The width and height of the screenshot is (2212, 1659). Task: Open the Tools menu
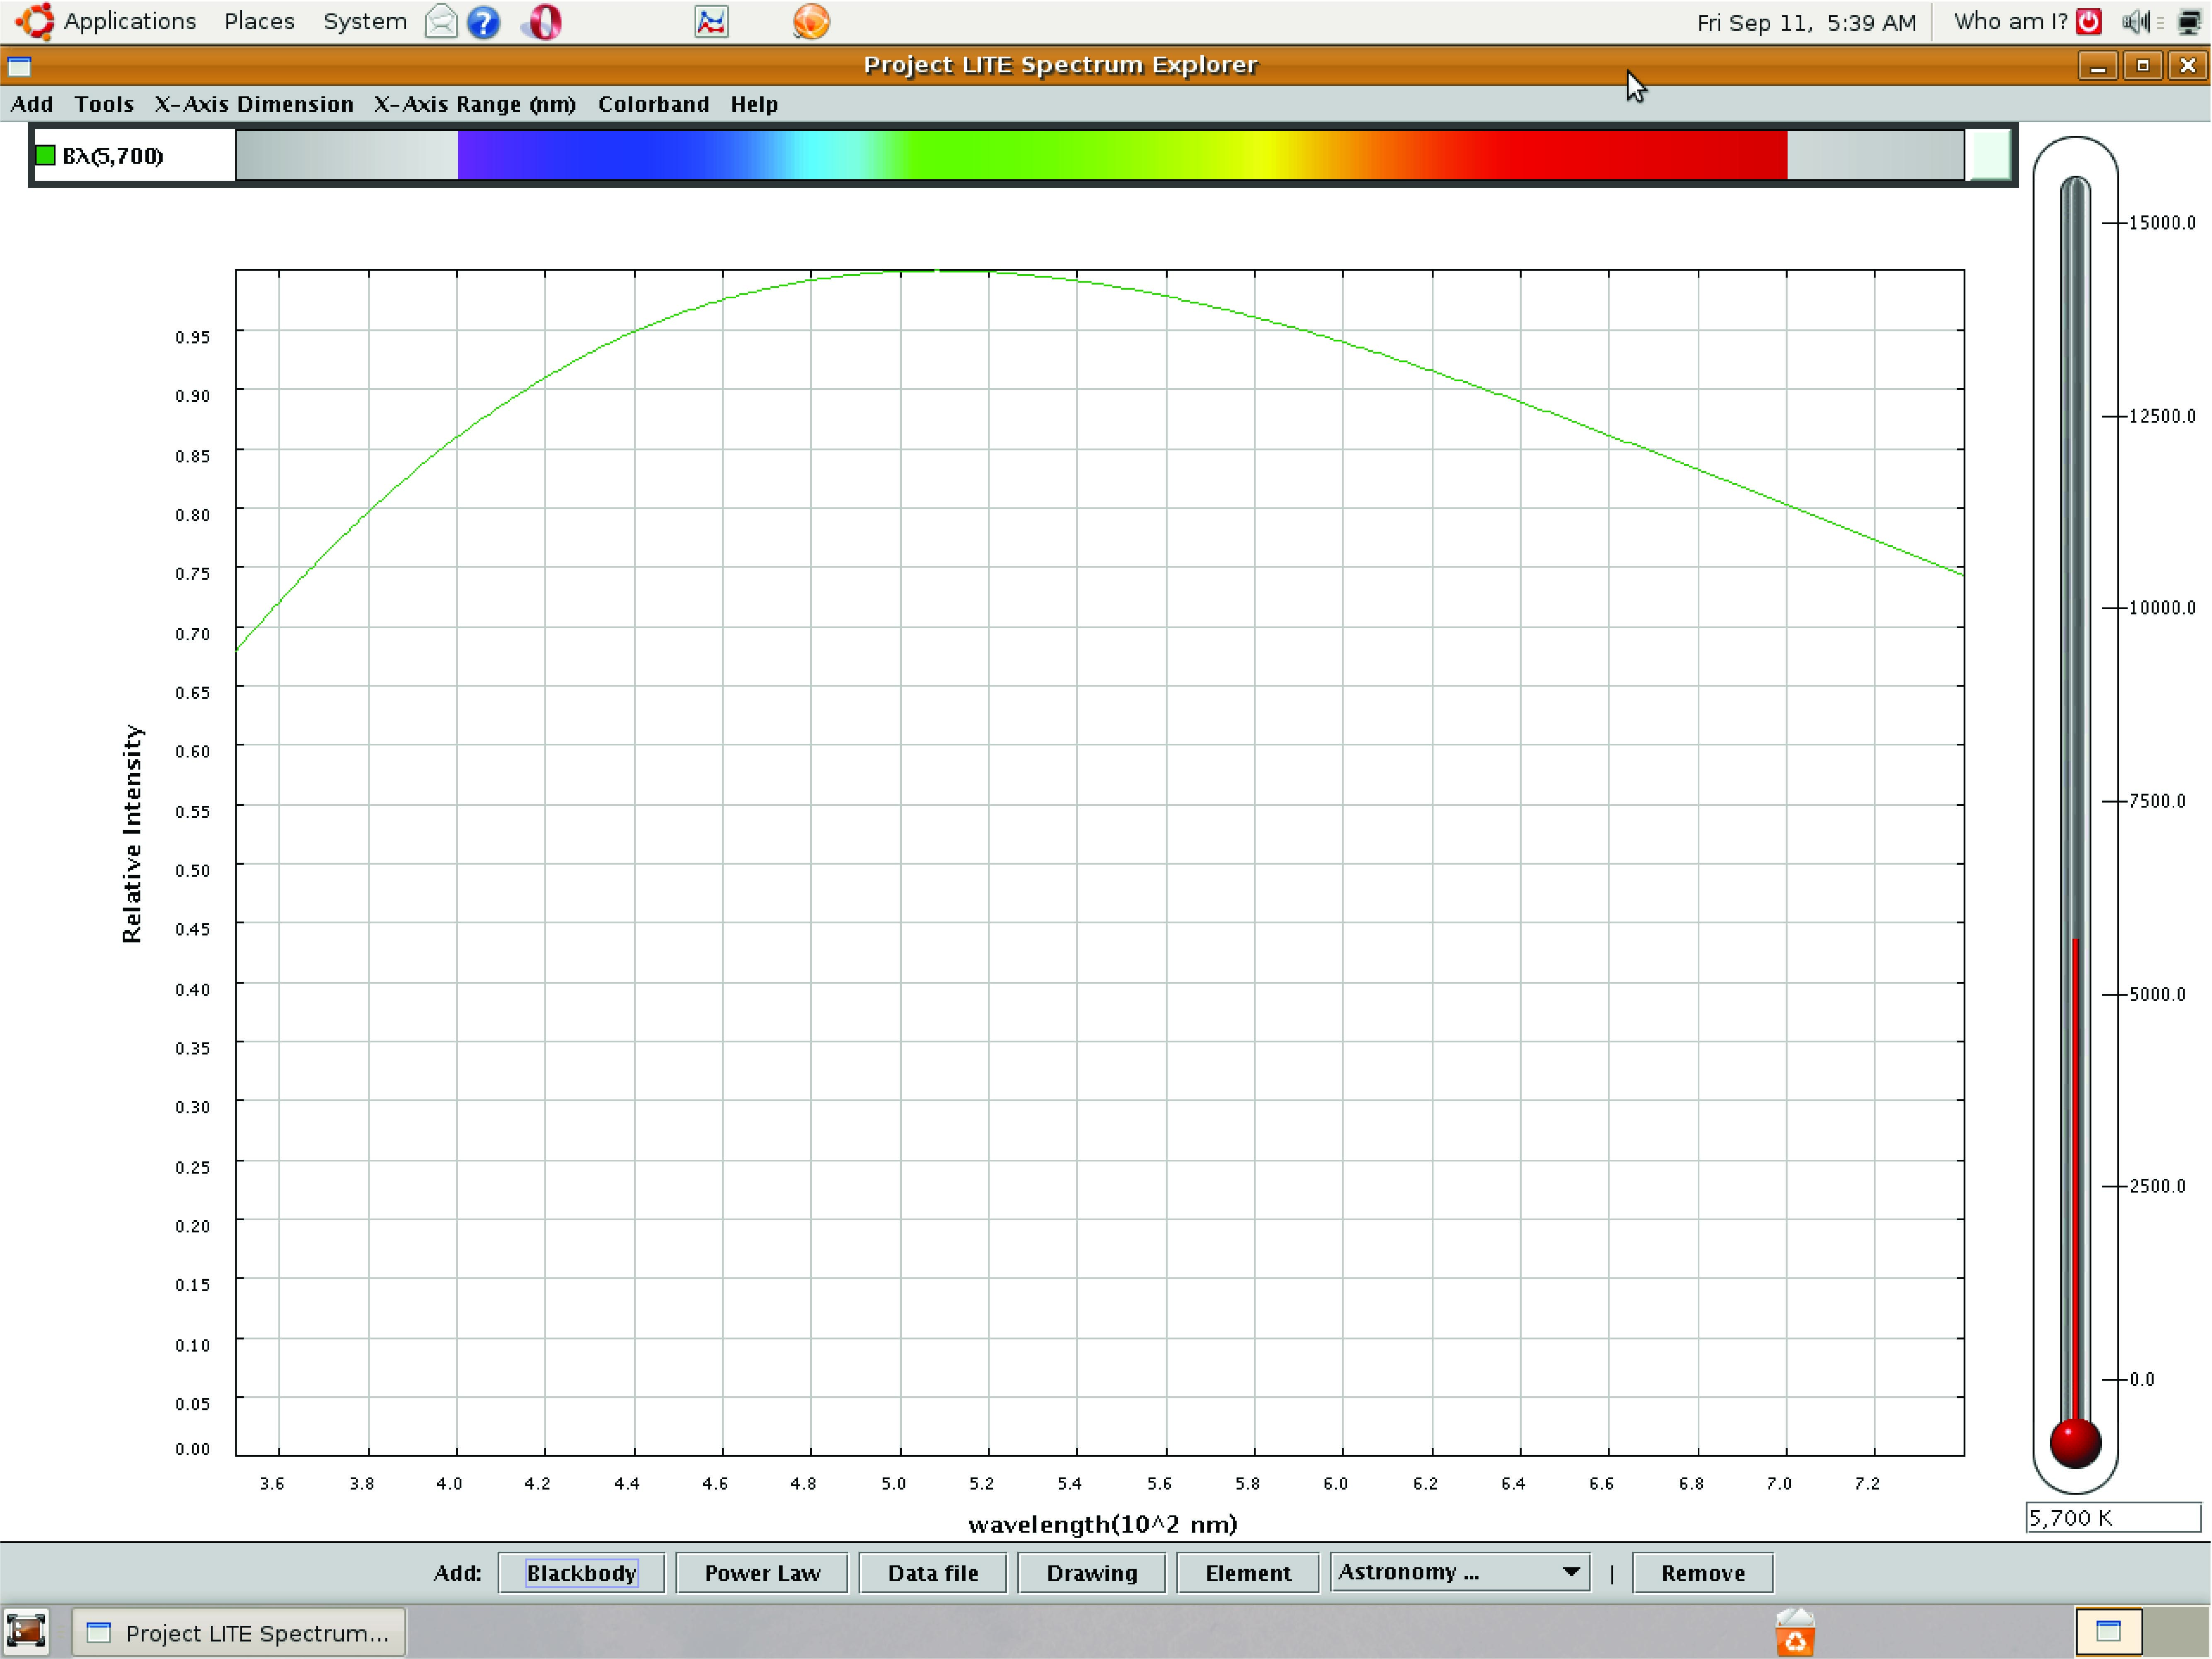[104, 104]
